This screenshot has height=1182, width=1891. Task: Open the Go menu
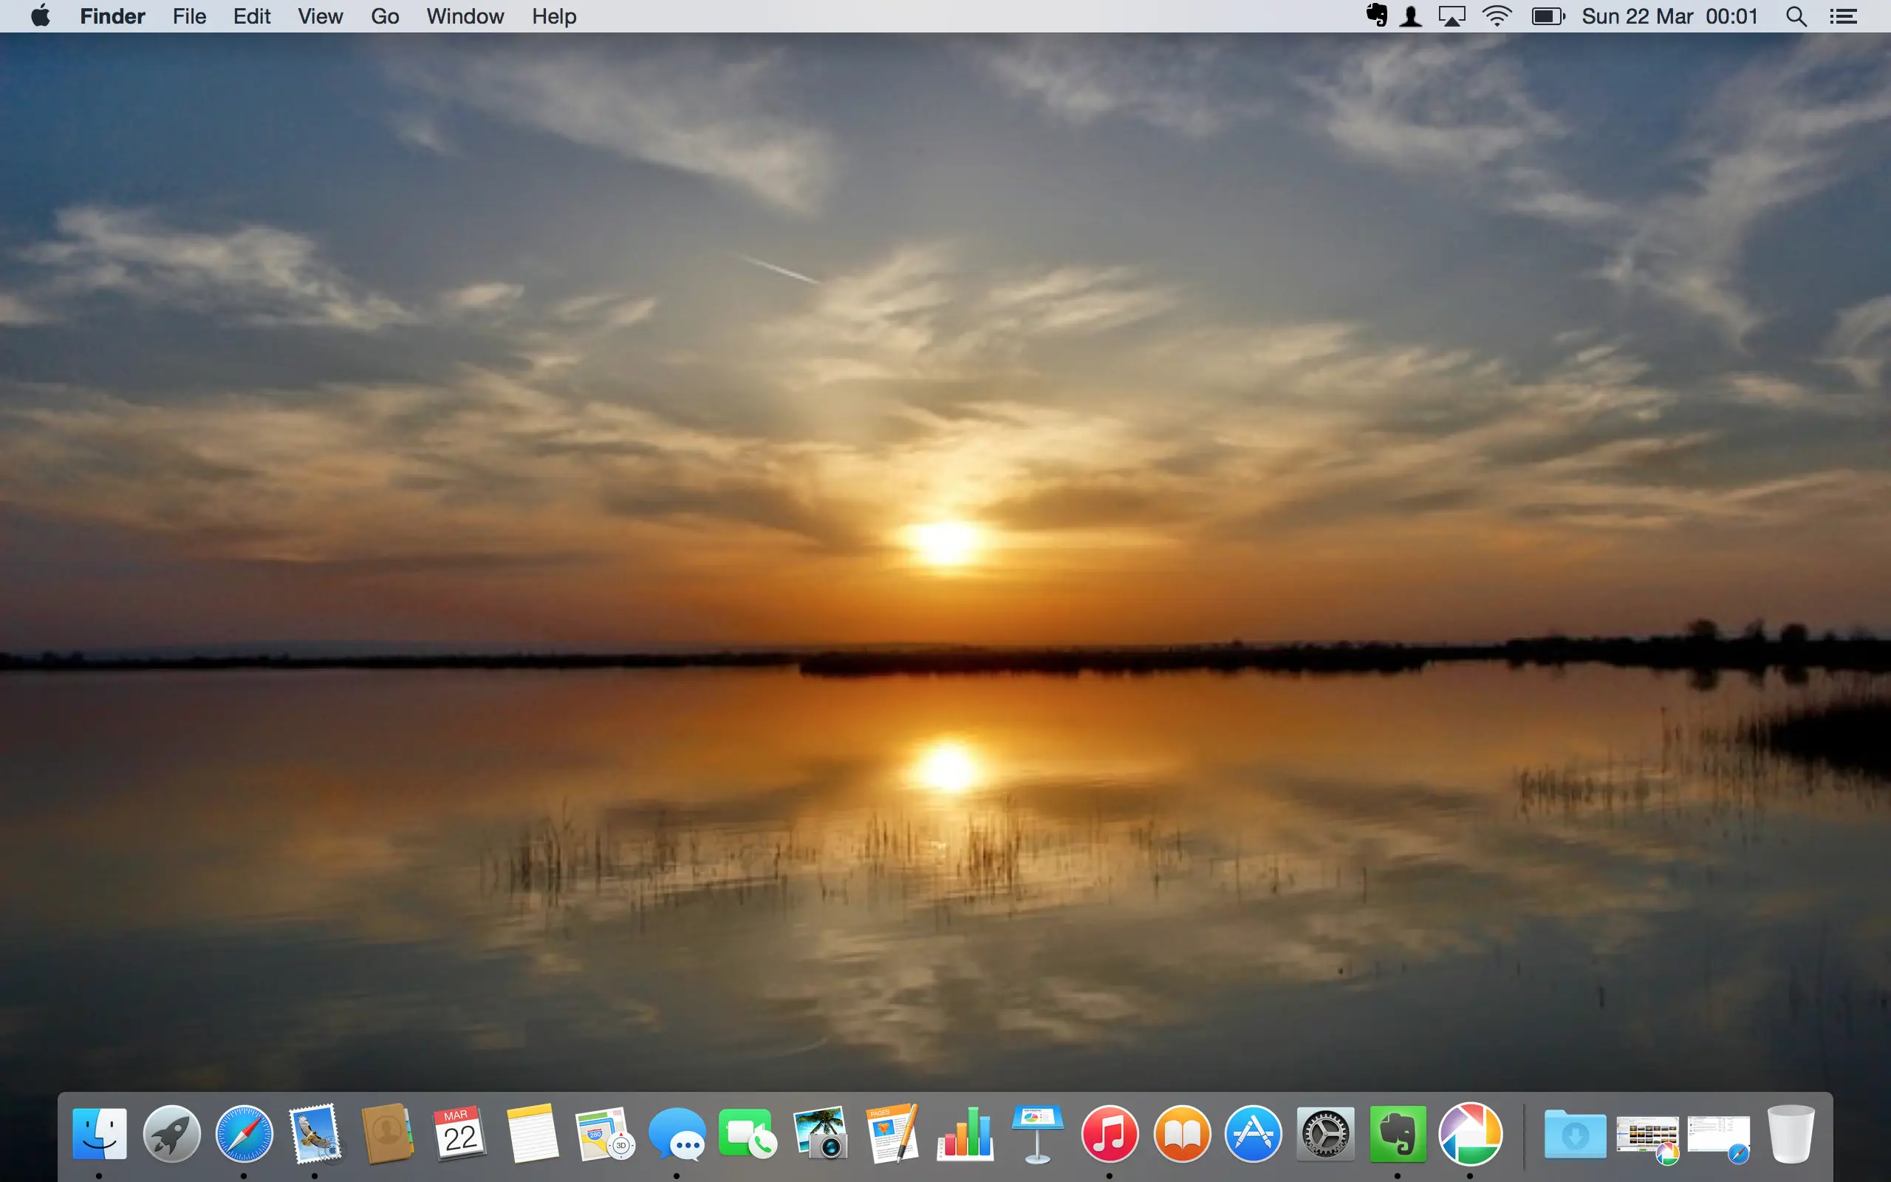[x=384, y=16]
